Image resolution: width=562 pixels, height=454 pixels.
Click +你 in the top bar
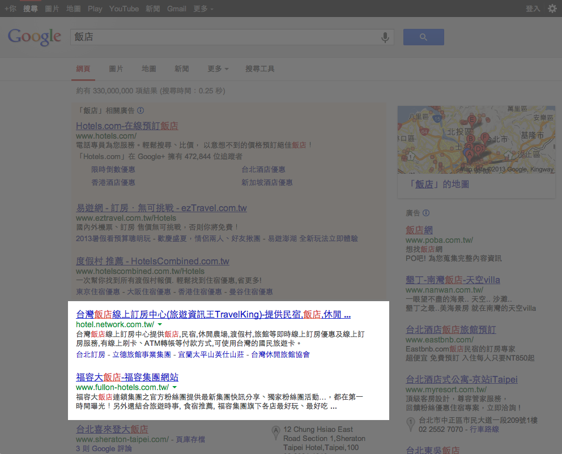tap(10, 8)
